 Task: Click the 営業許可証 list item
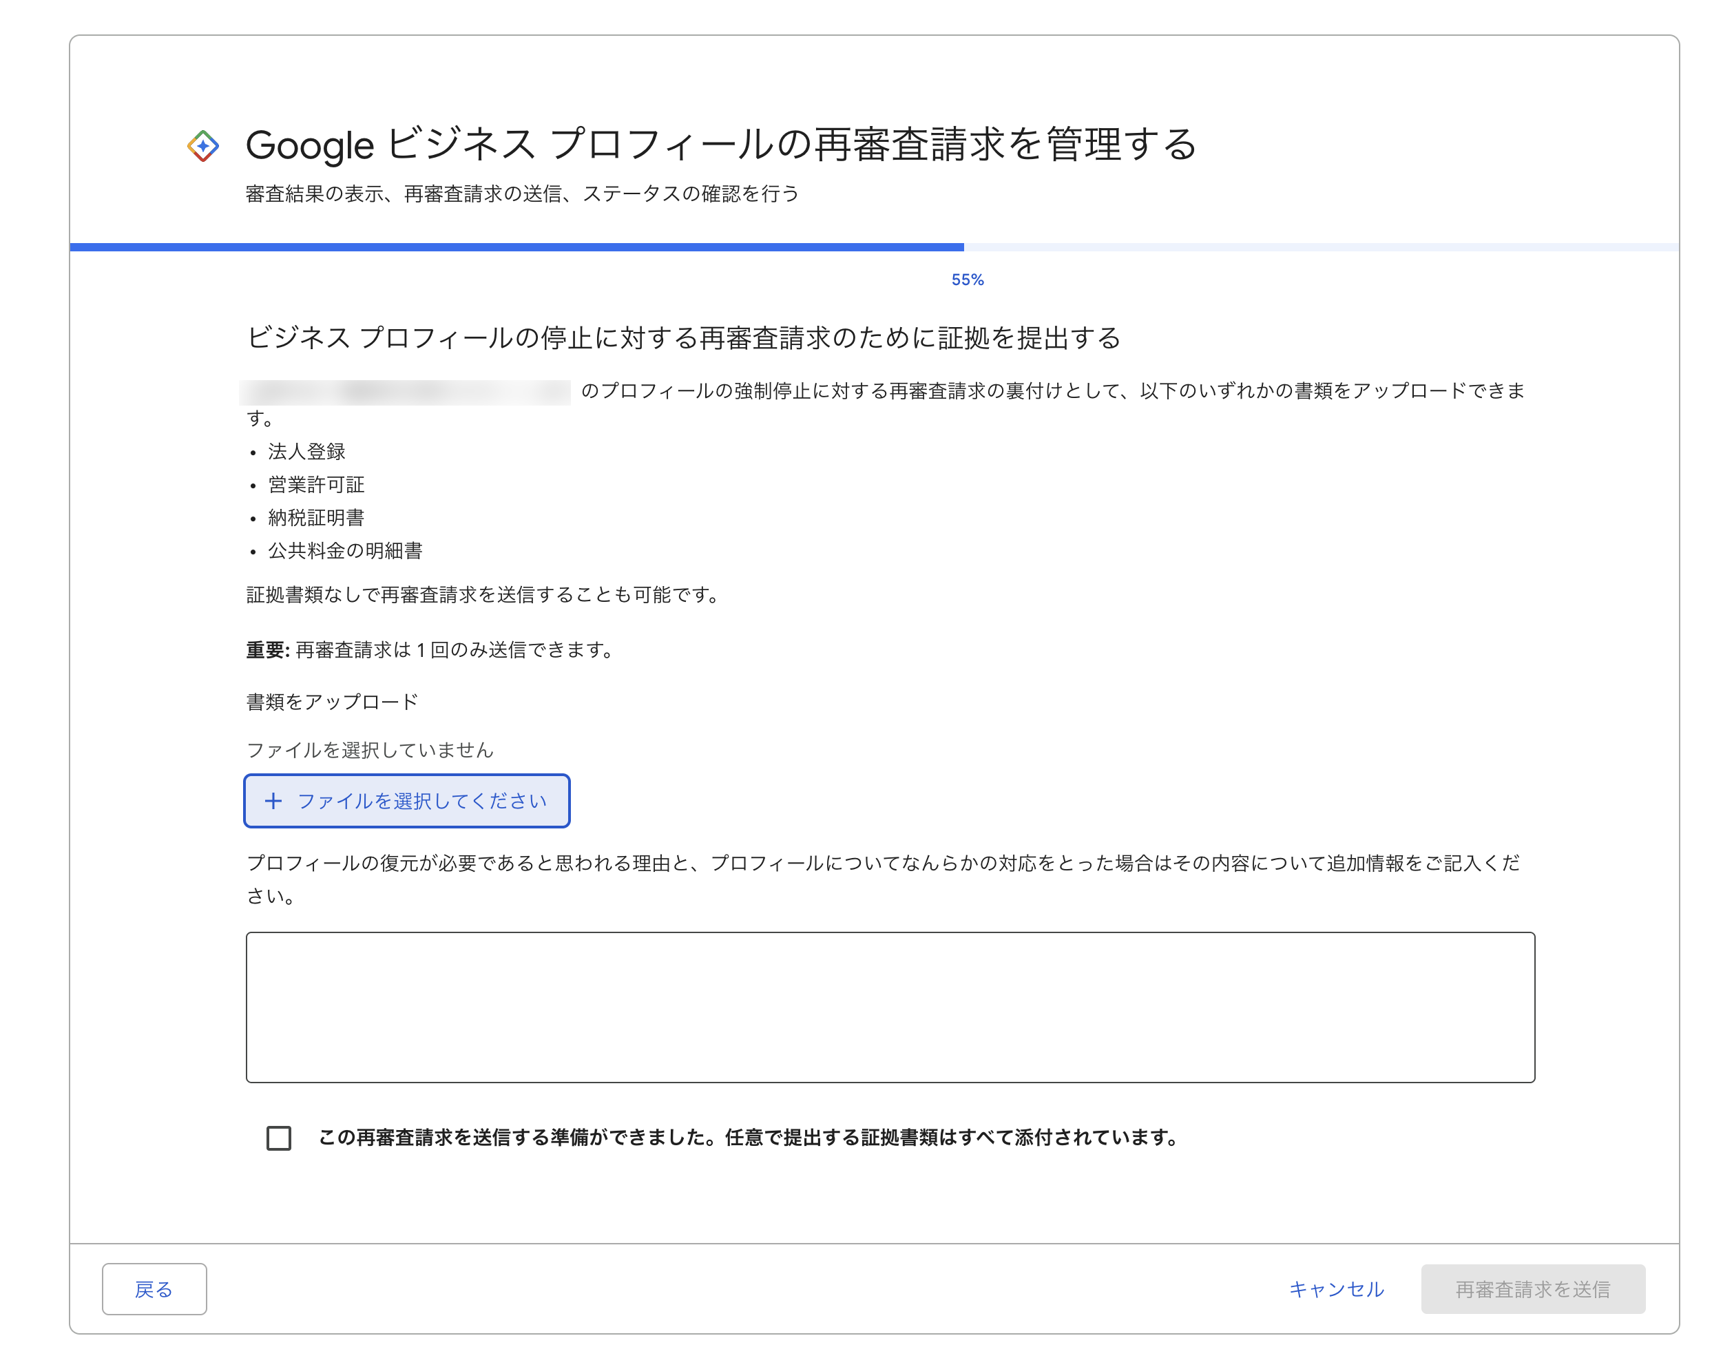pos(316,484)
